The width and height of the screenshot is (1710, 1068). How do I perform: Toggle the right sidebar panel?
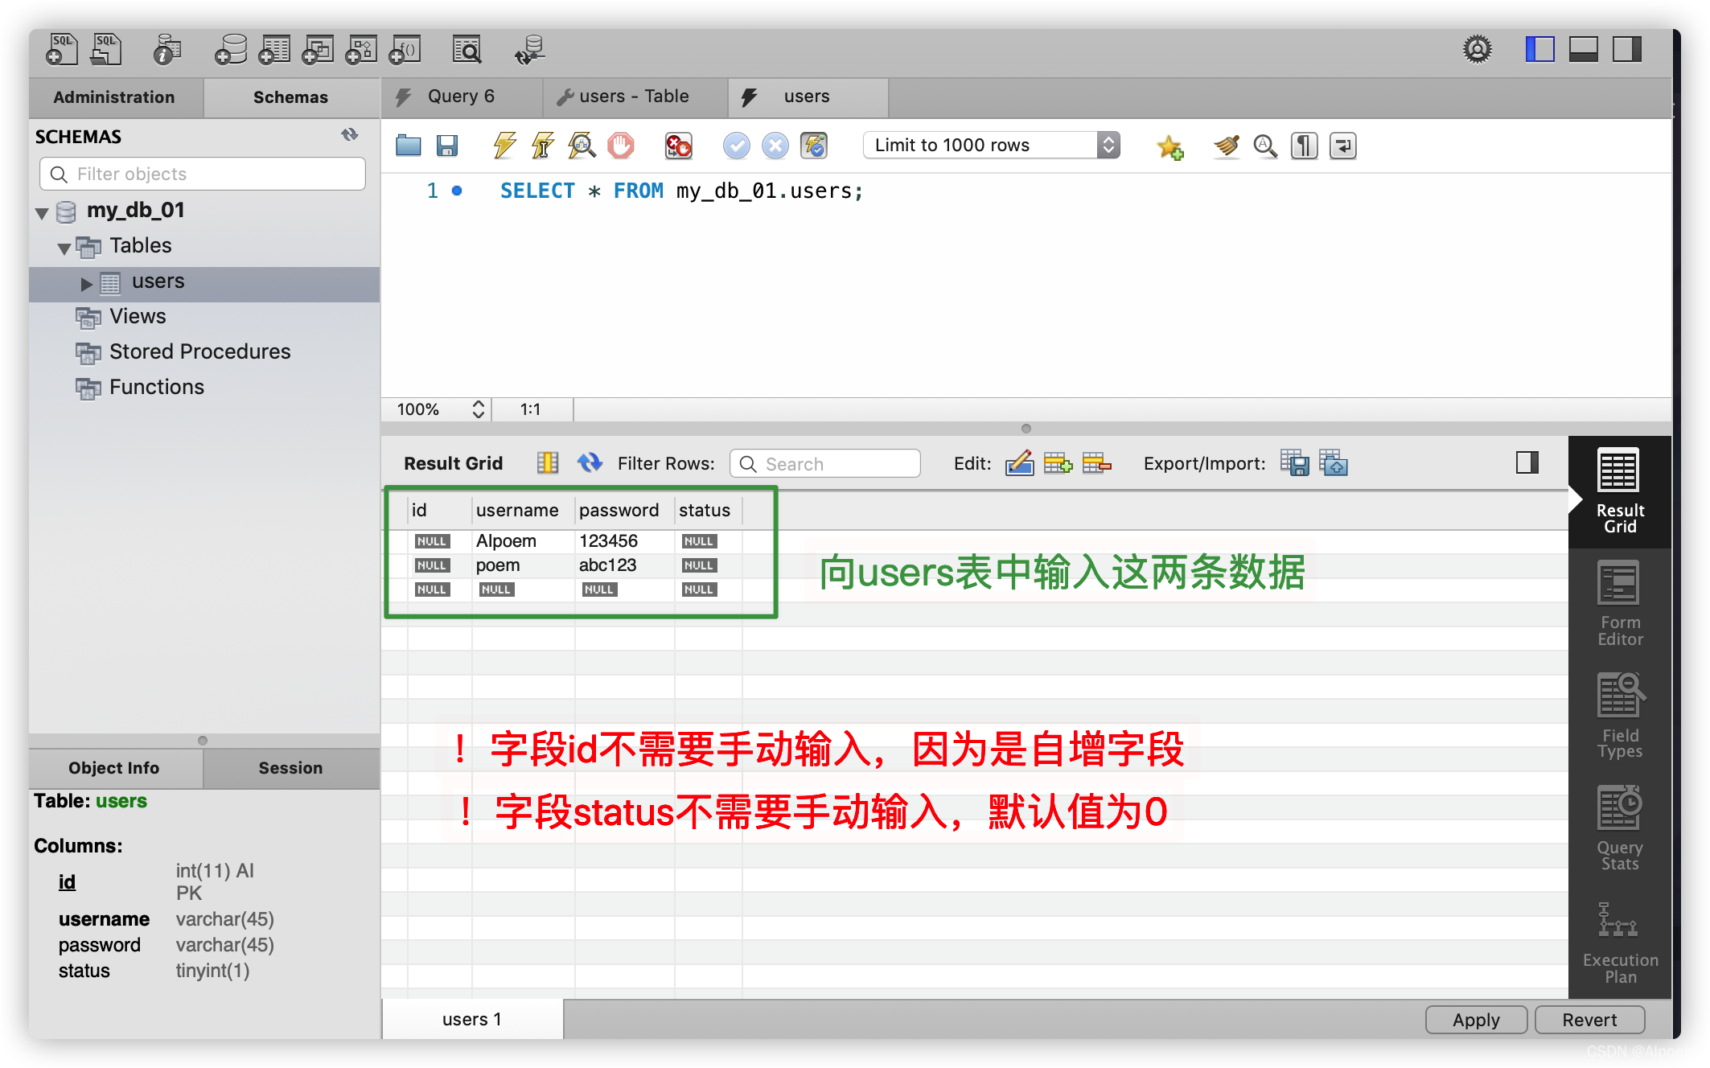(1626, 50)
